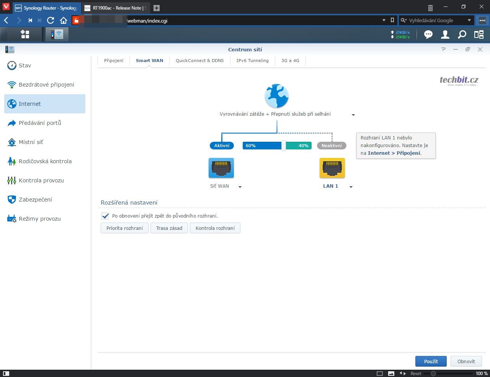
Task: Open the LAN 1 interface dropdown
Action: click(x=351, y=187)
